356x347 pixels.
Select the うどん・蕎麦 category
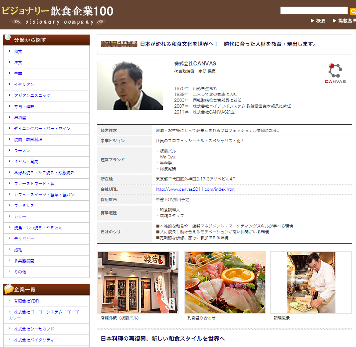(x=26, y=161)
